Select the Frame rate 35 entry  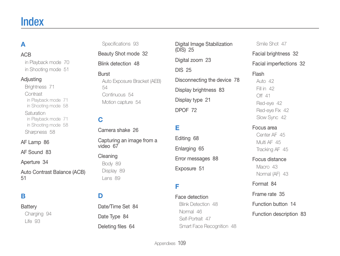pyautogui.click(x=268, y=194)
